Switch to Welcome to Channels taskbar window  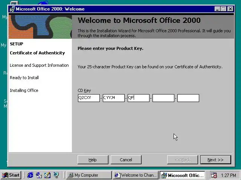tap(136, 175)
